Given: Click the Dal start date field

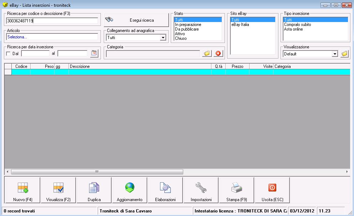Looking at the screenshot, I should (35, 53).
